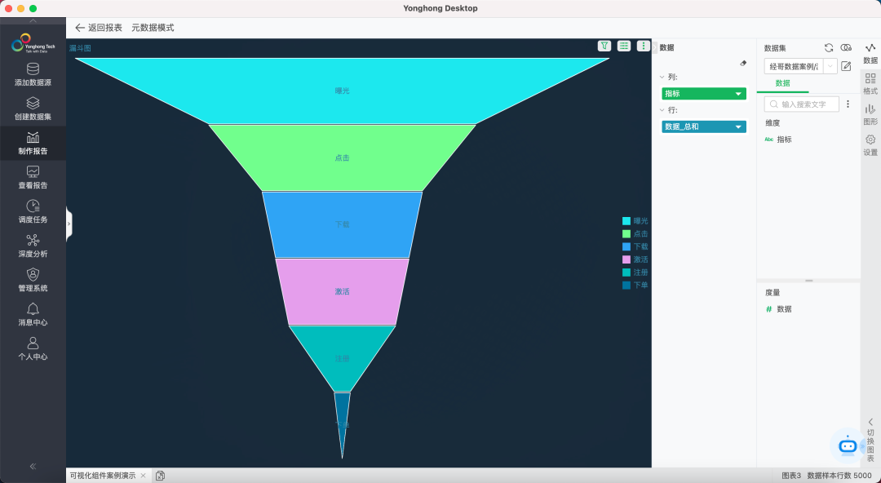Screen dimensions: 881x483
Task: Select 制作报告 in the sidebar
Action: tap(33, 143)
